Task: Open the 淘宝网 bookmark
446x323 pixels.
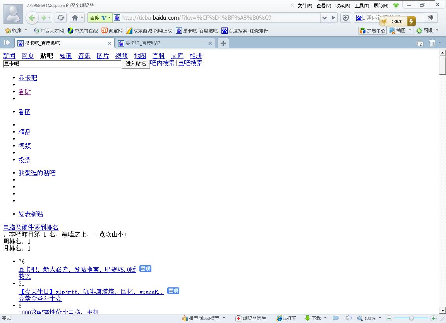Action: (112, 31)
